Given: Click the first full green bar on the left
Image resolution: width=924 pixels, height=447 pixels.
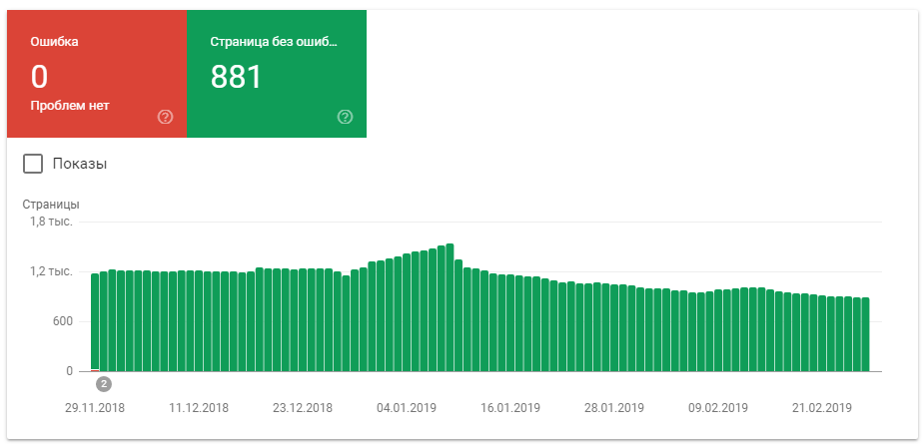Looking at the screenshot, I should tap(95, 321).
